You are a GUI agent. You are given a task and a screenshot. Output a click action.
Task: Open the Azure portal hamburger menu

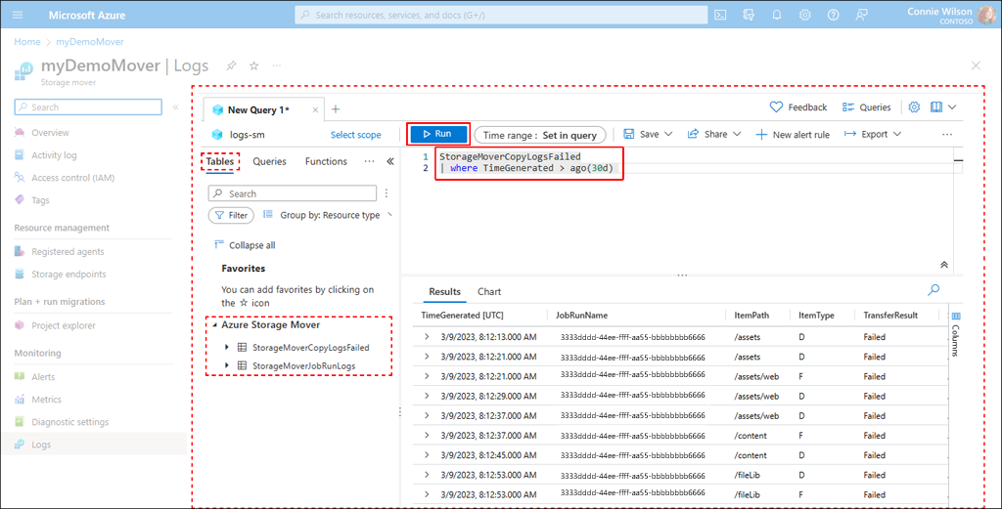click(18, 15)
